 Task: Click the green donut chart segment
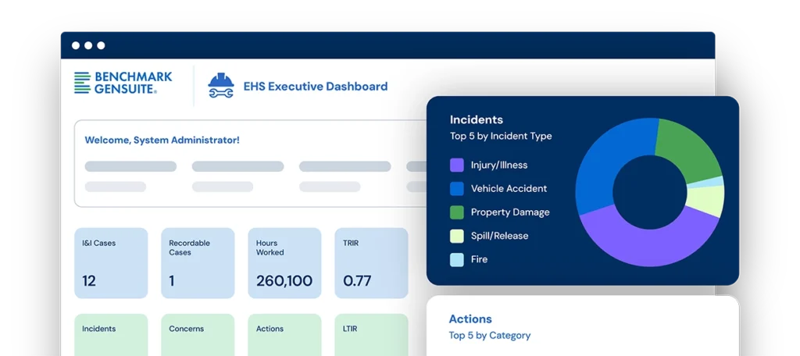[687, 148]
